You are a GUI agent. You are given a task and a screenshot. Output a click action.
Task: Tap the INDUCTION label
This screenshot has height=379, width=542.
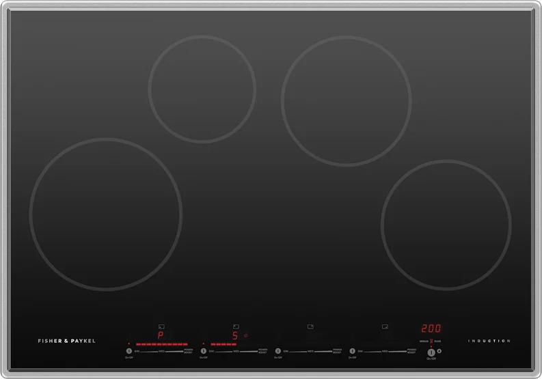[x=489, y=341]
